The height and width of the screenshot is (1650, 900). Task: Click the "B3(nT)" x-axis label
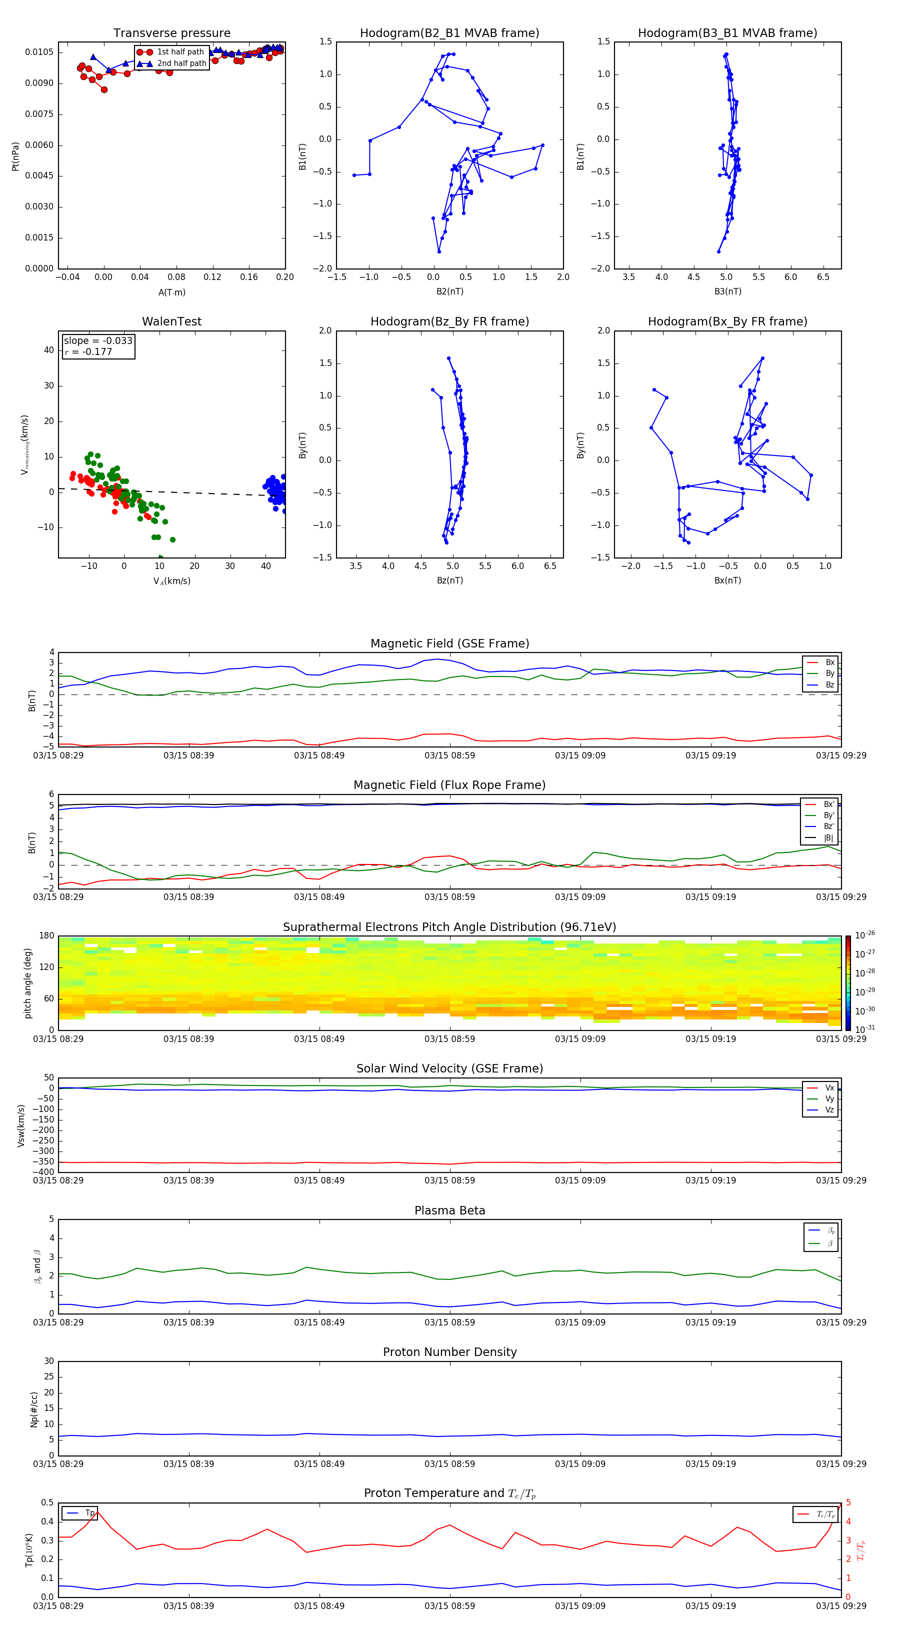[727, 291]
